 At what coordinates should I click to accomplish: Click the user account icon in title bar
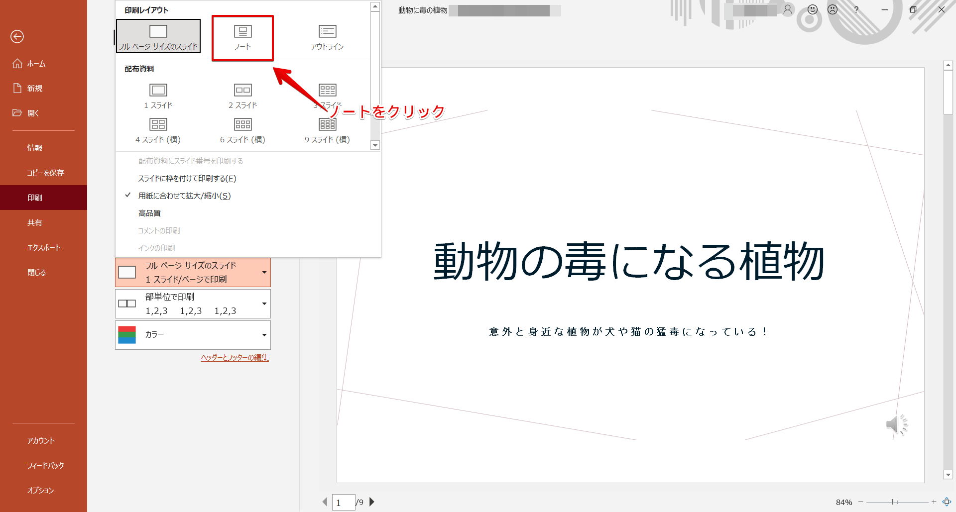pos(788,9)
